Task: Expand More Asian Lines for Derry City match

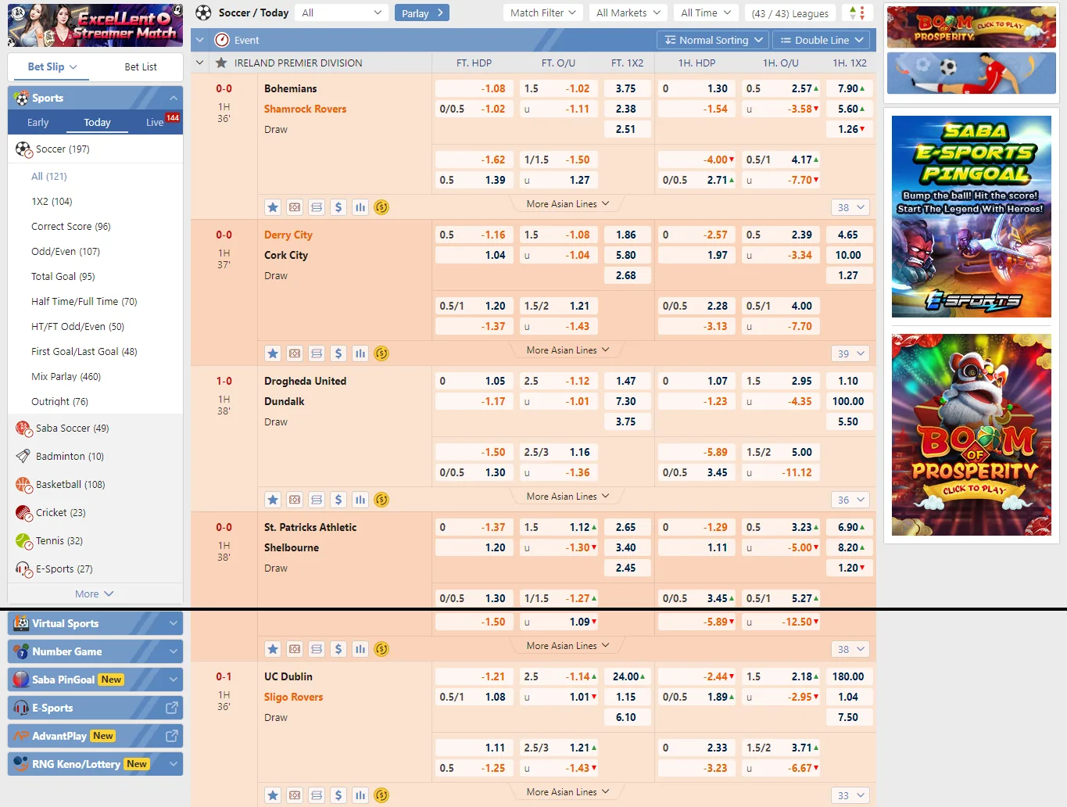Action: [567, 350]
